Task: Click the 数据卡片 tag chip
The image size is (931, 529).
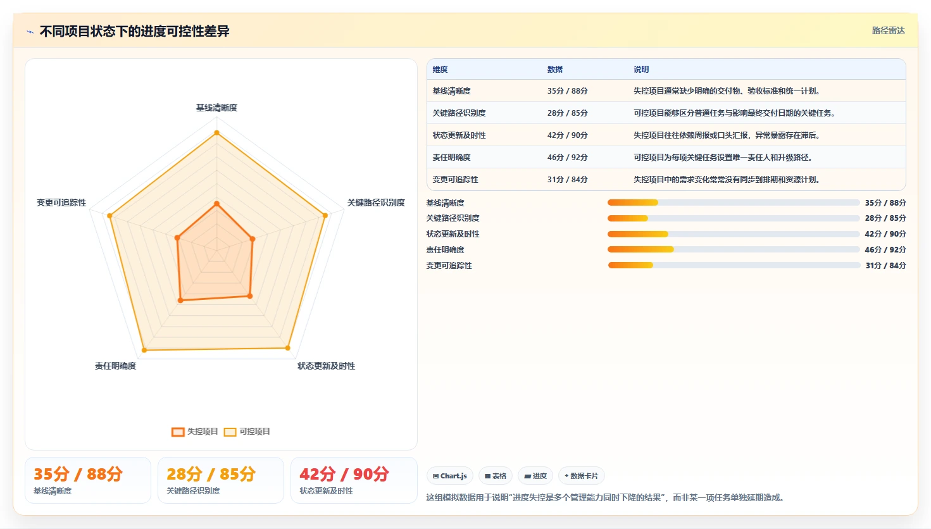Action: pyautogui.click(x=581, y=476)
